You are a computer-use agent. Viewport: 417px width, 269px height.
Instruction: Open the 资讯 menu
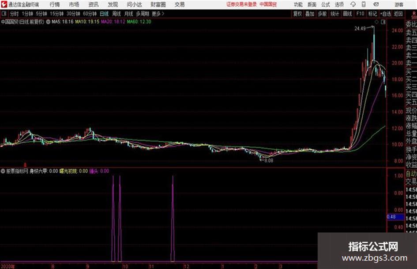tap(94, 4)
